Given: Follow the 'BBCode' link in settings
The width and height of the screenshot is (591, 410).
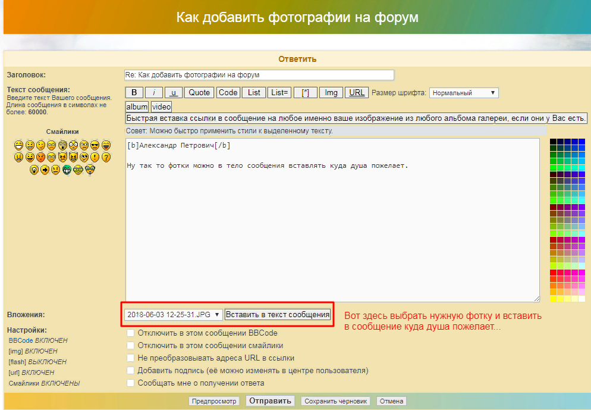Looking at the screenshot, I should click(21, 340).
